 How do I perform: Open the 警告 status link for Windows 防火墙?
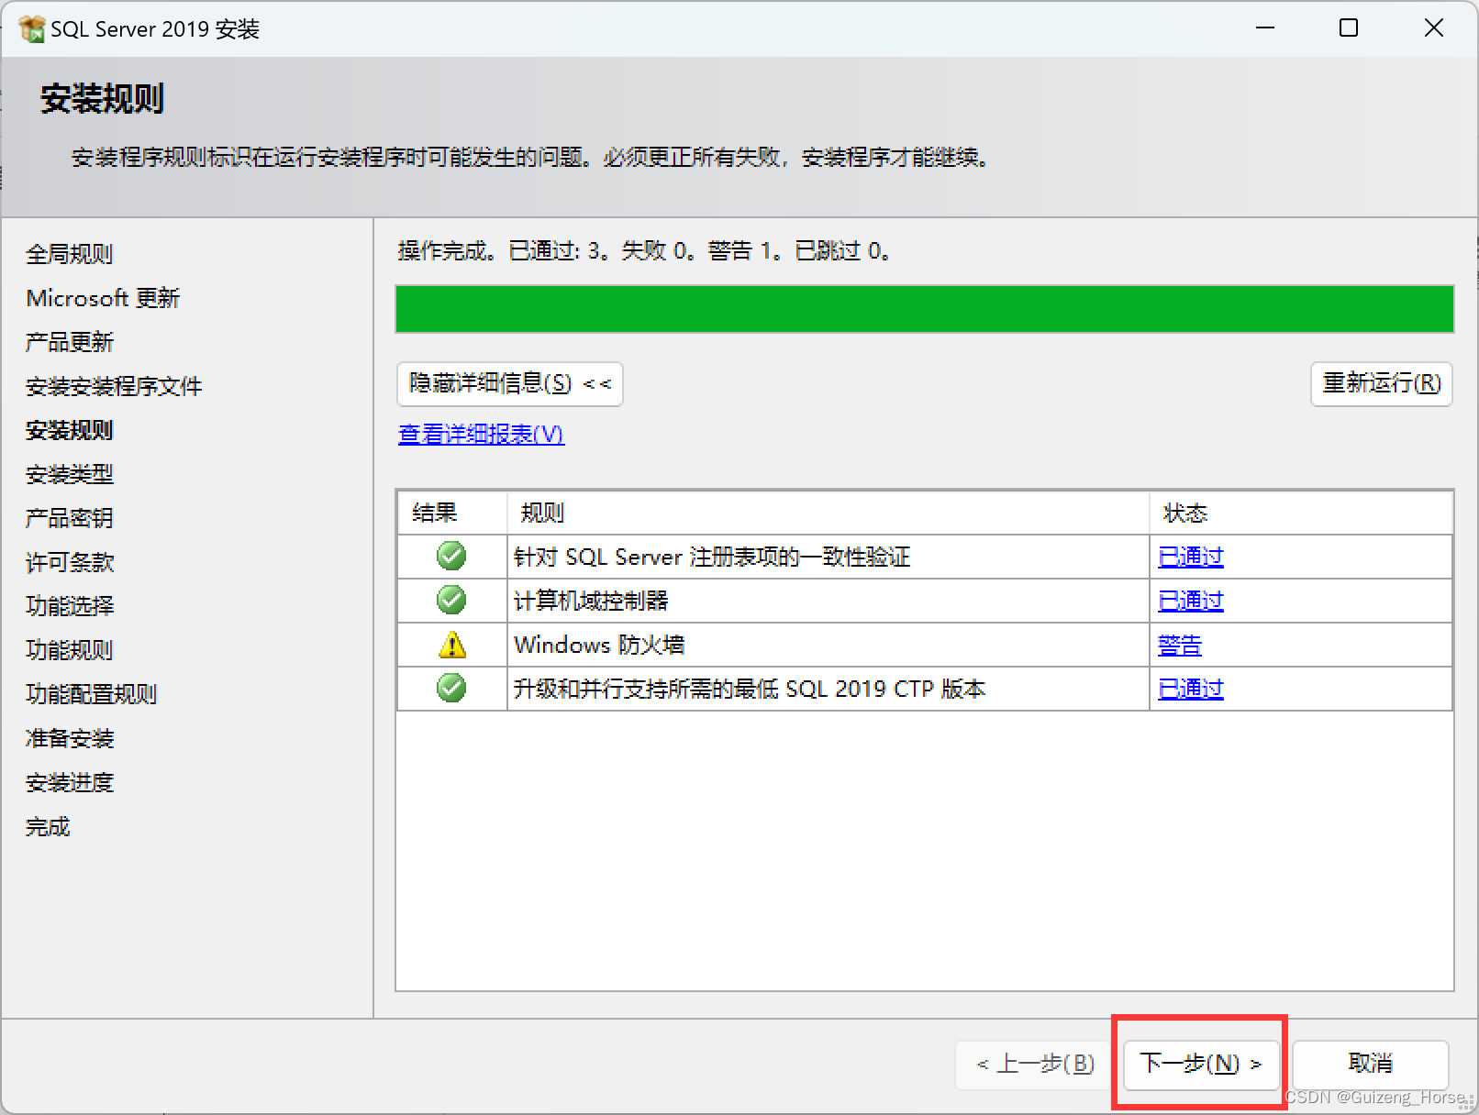[1180, 645]
